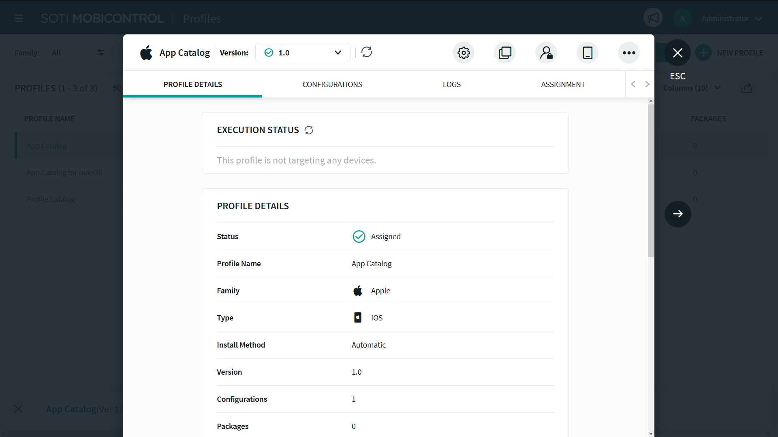
Task: Click the copy/duplicate profile icon
Action: (x=505, y=52)
